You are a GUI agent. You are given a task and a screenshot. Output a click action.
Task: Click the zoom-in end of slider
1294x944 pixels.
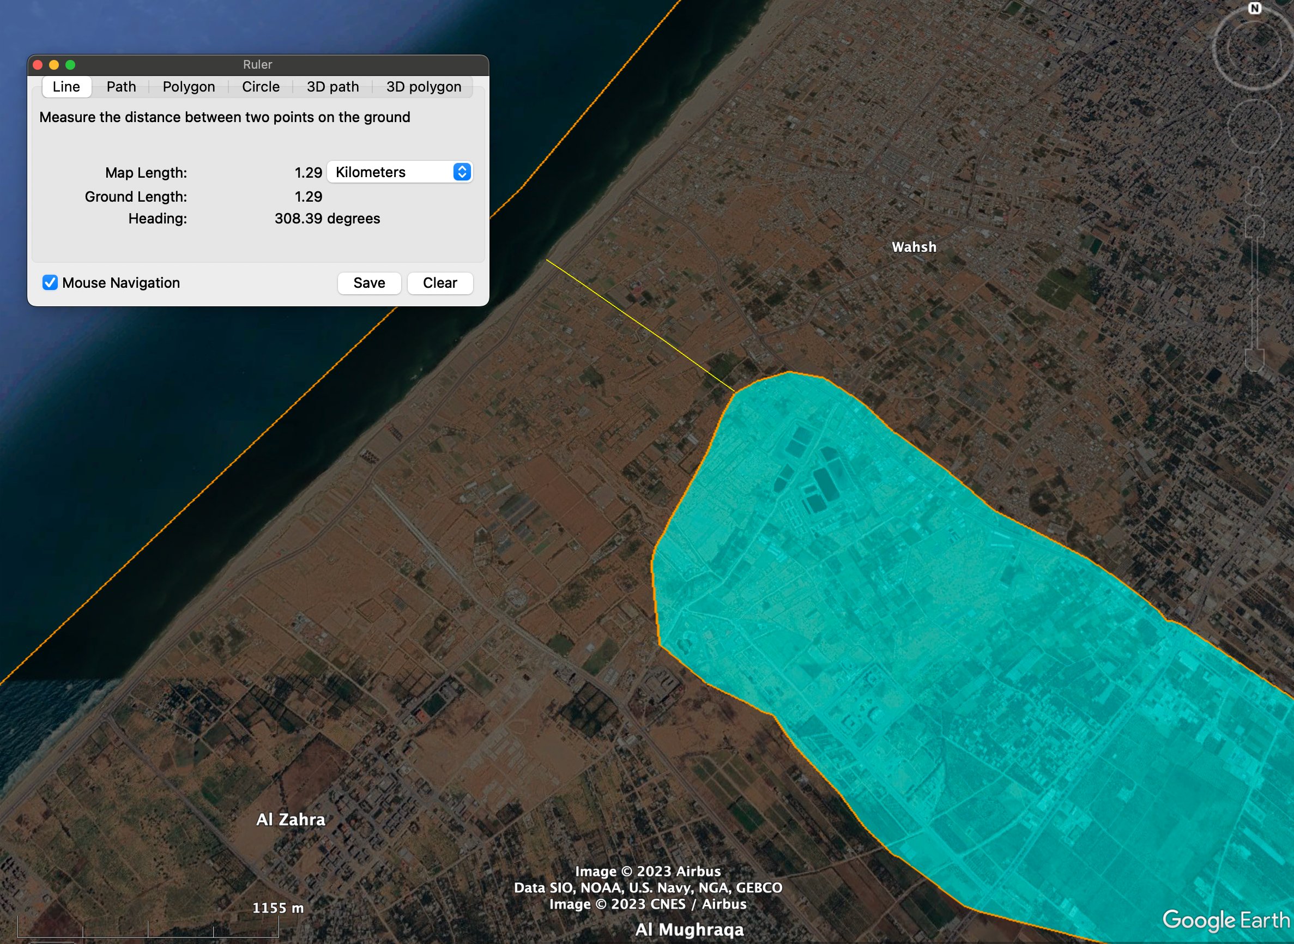click(x=1255, y=226)
